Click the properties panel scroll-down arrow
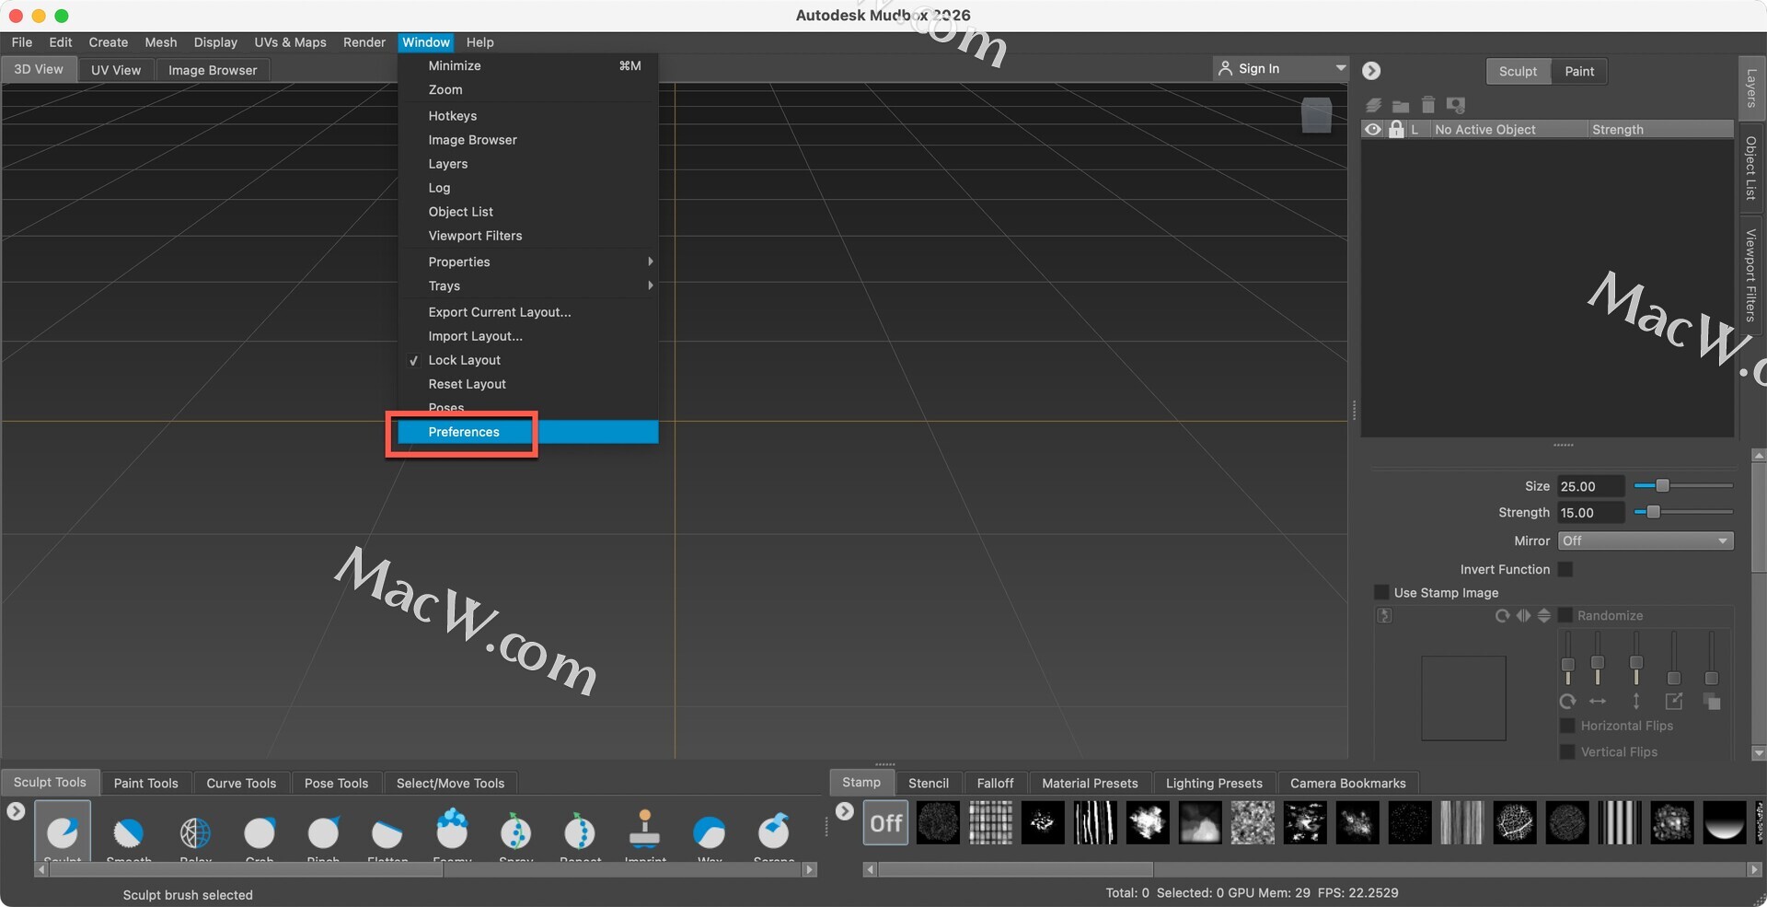This screenshot has height=907, width=1767. click(x=1759, y=752)
